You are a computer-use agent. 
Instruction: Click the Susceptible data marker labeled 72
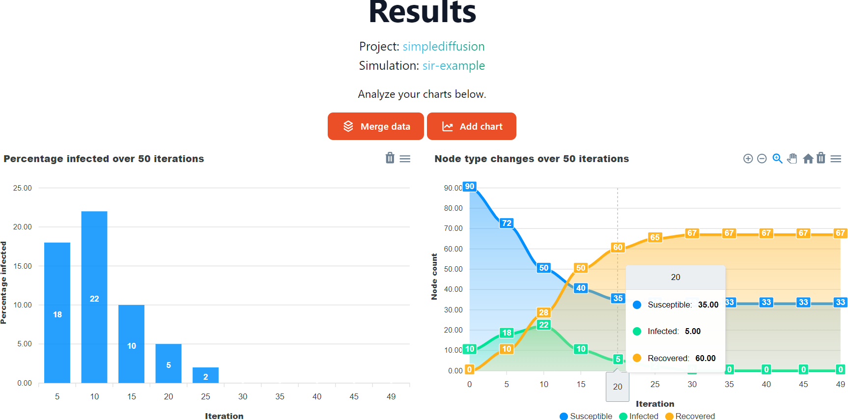[507, 223]
